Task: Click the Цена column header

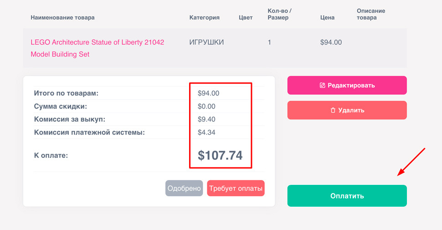Action: point(327,17)
